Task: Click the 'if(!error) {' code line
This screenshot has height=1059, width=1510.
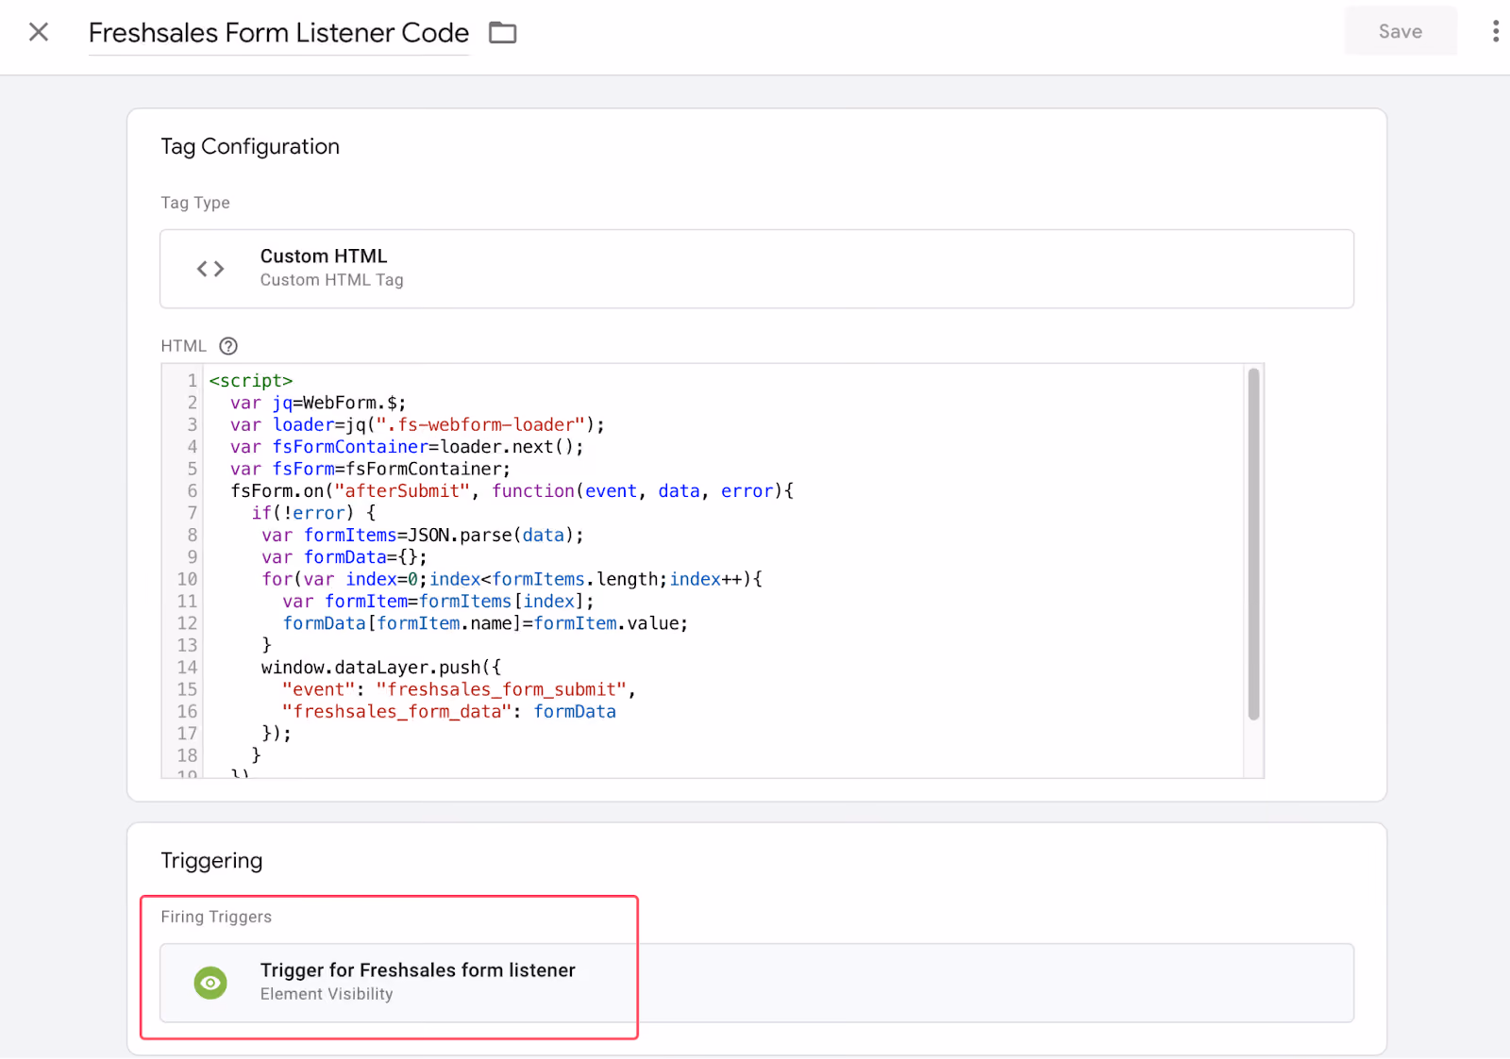Action: (x=313, y=513)
